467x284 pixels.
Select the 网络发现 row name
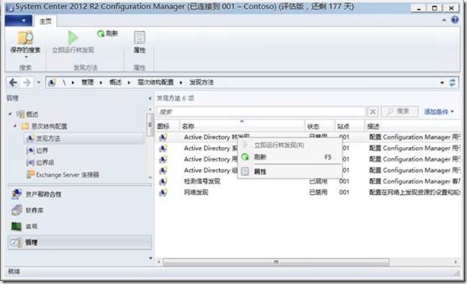(196, 193)
